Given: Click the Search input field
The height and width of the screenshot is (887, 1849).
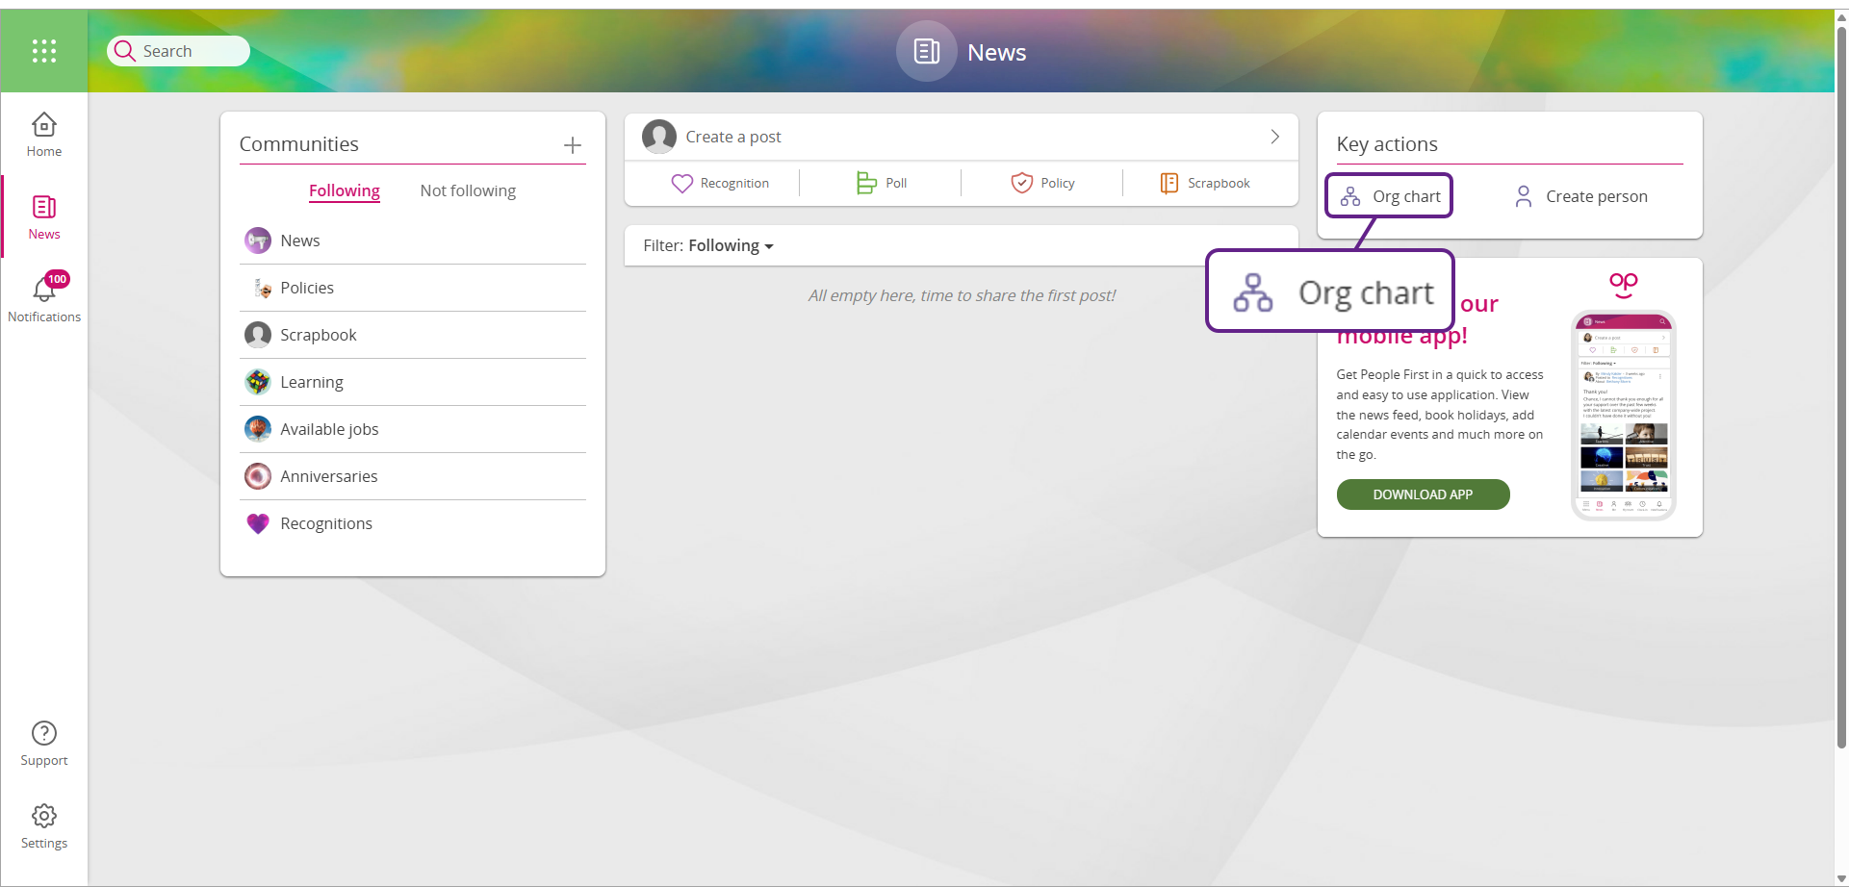Looking at the screenshot, I should click(179, 51).
